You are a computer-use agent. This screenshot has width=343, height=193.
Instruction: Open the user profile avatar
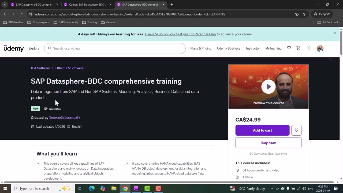320,48
